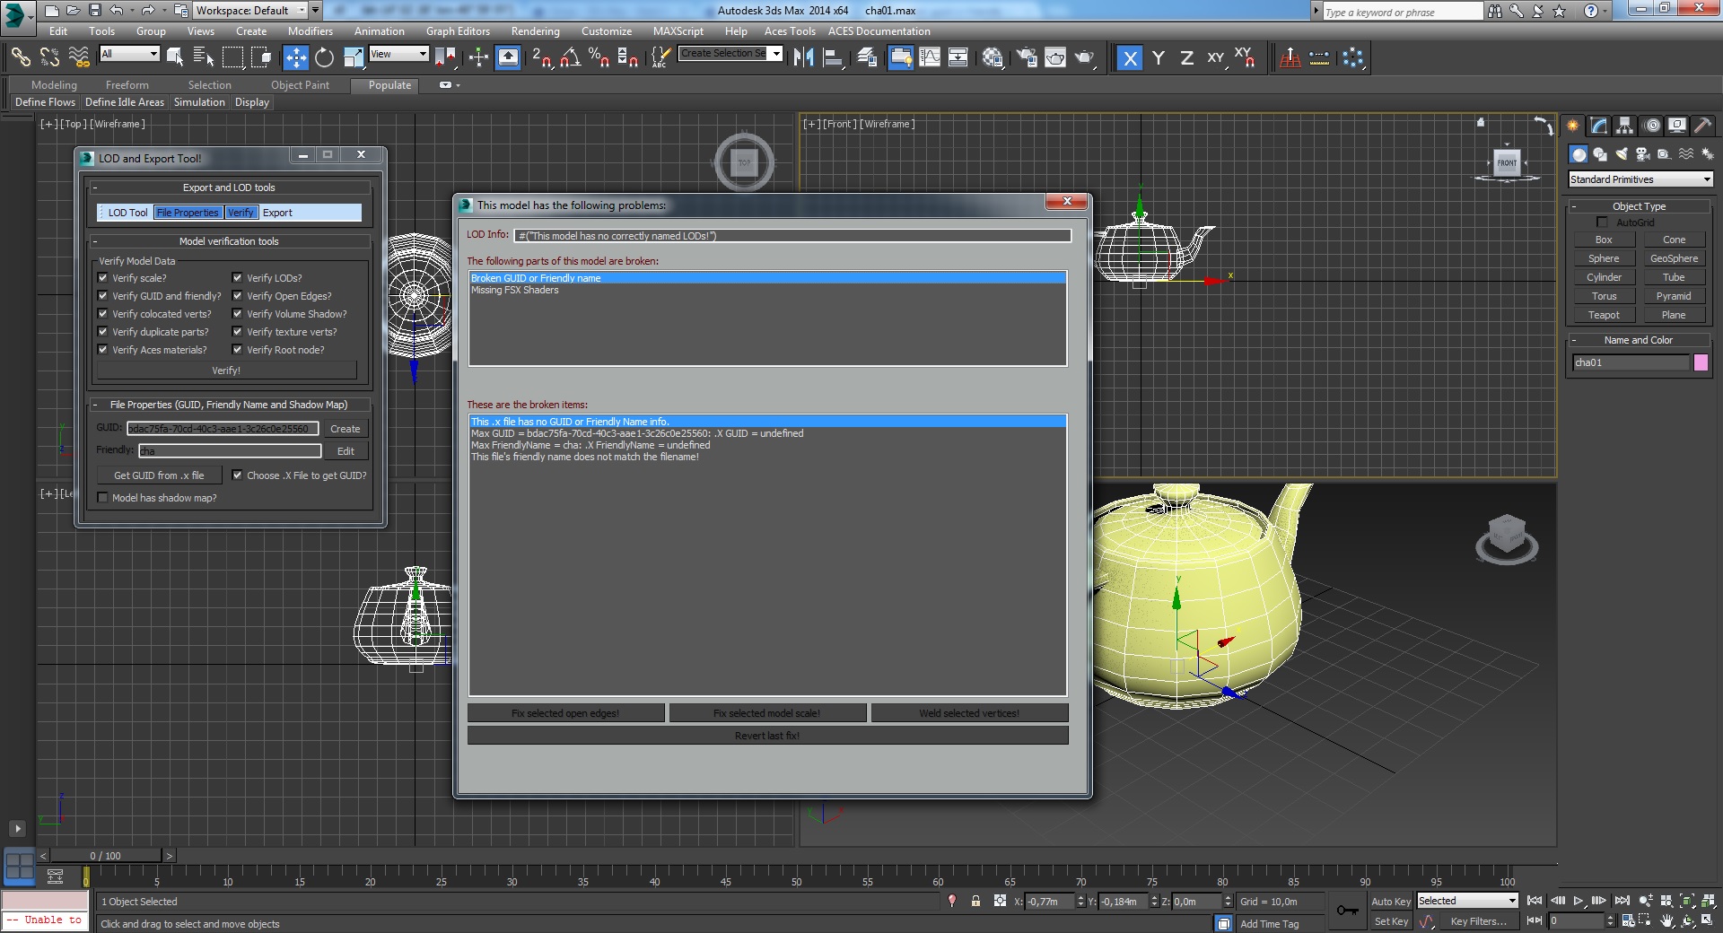Screen dimensions: 1723x933
Task: Show the Lights creation category
Action: click(1621, 154)
